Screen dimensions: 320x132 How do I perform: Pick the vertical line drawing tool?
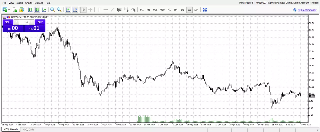99,10
